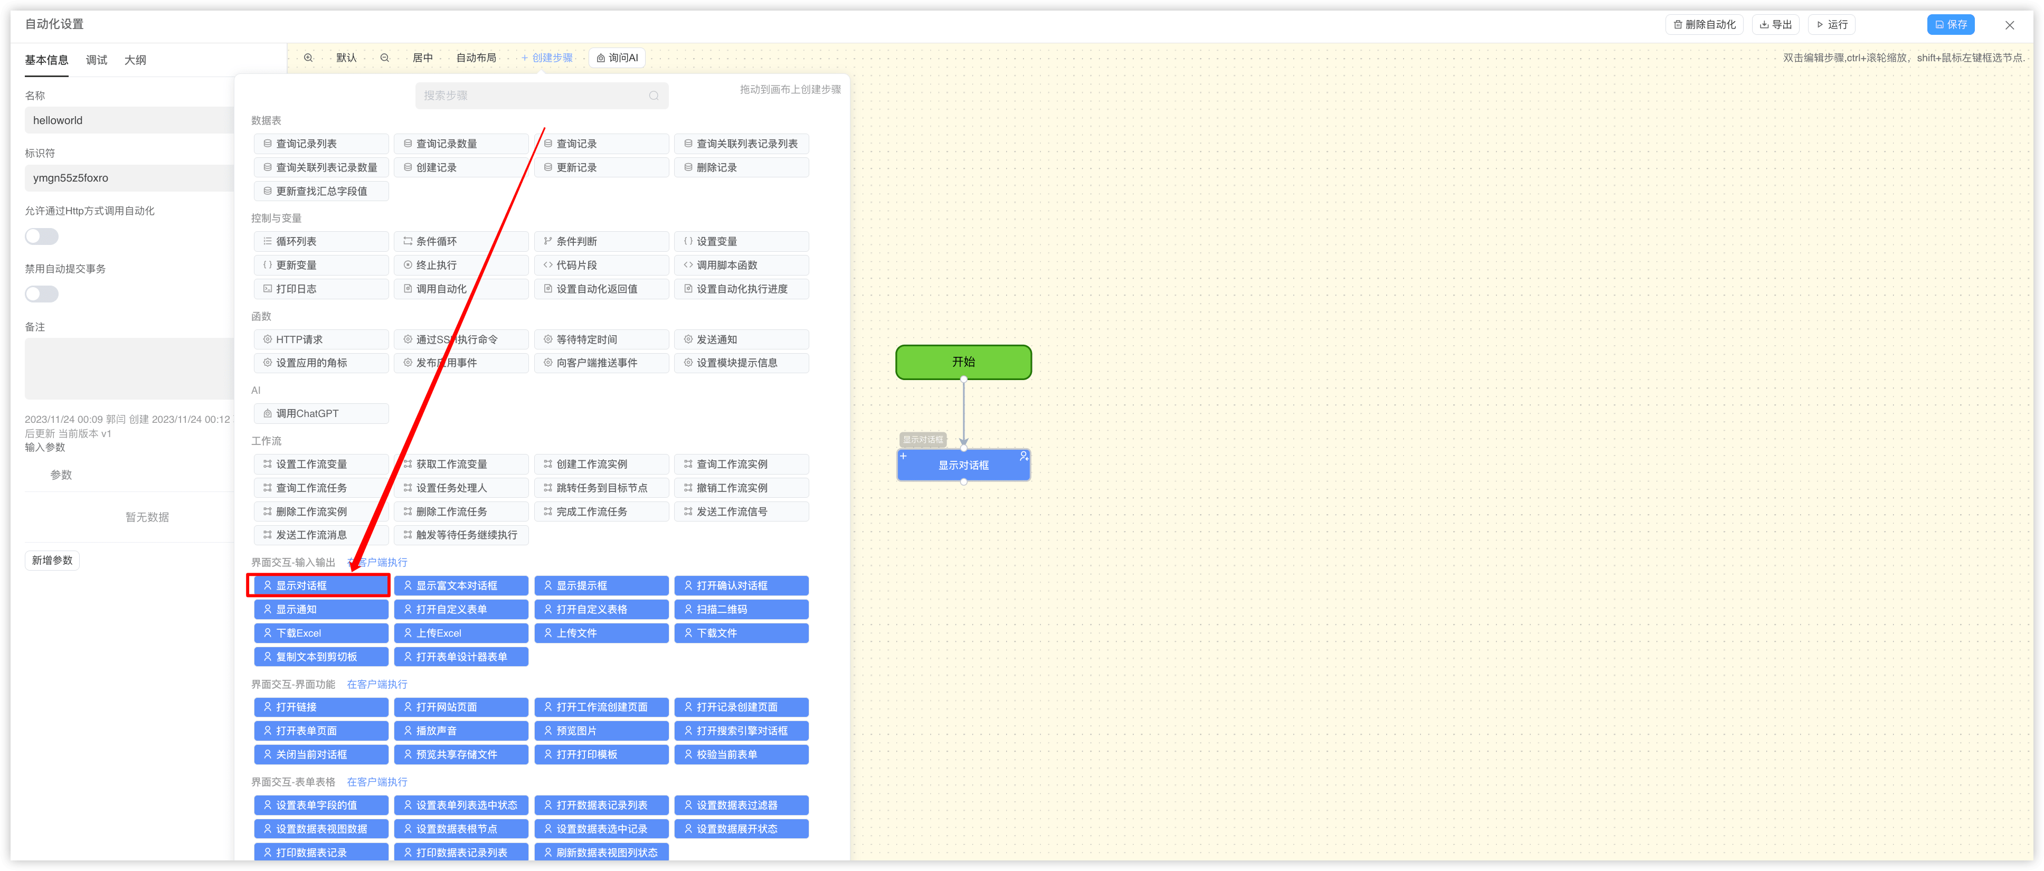The image size is (2044, 871).
Task: Select the 显示富文本对话框 step
Action: coord(461,586)
